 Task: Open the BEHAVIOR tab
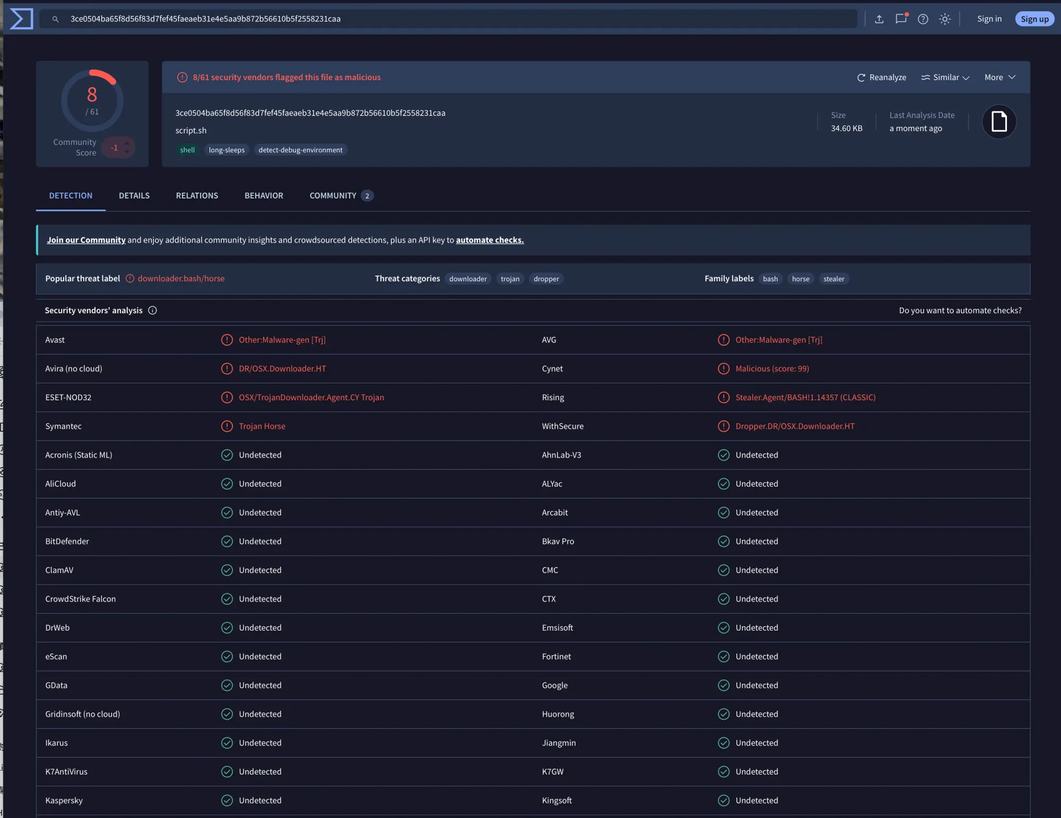point(264,196)
